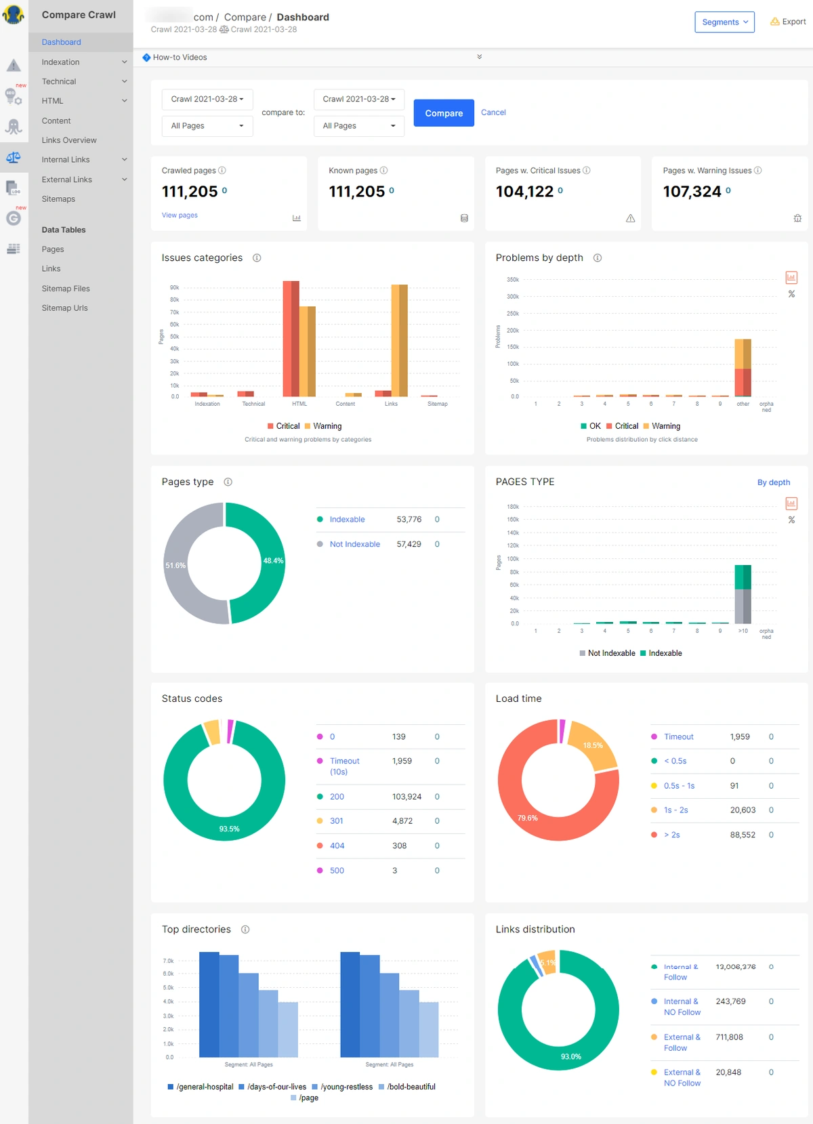
Task: Click the octopus crawler sidebar icon
Action: coord(14,127)
